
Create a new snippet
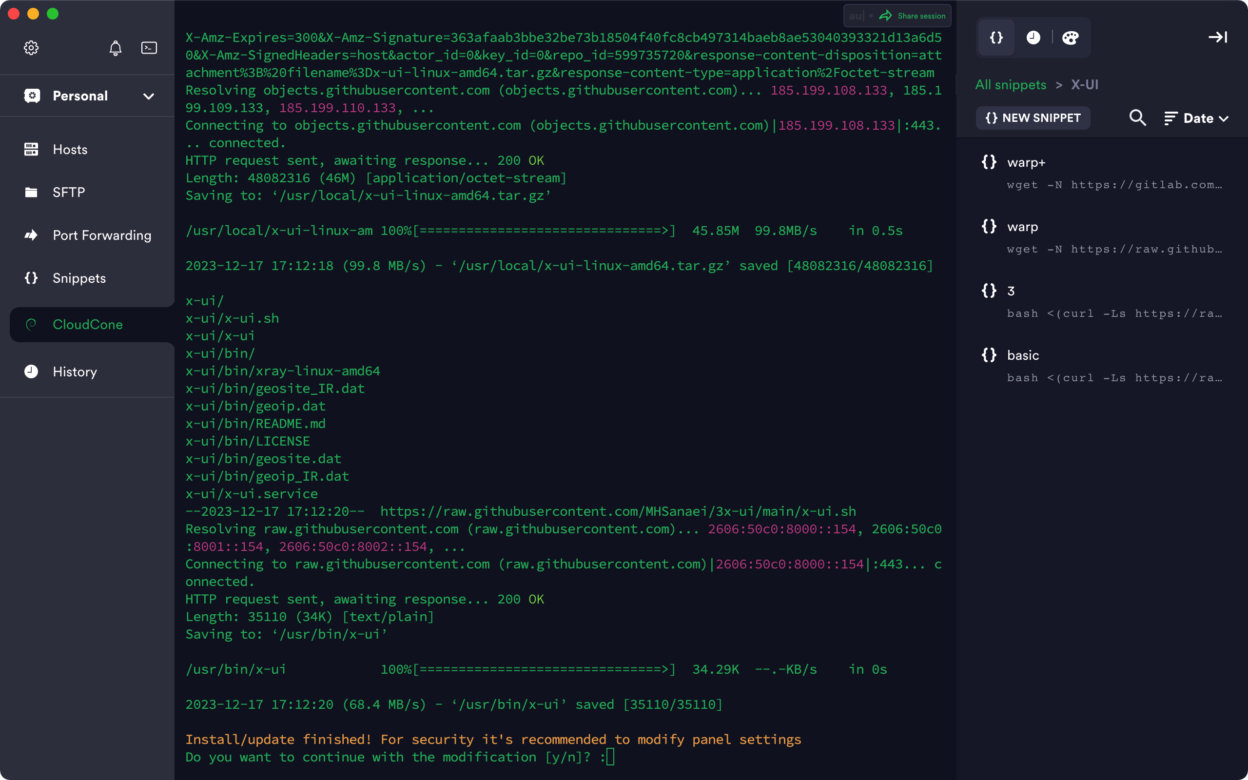click(1033, 118)
